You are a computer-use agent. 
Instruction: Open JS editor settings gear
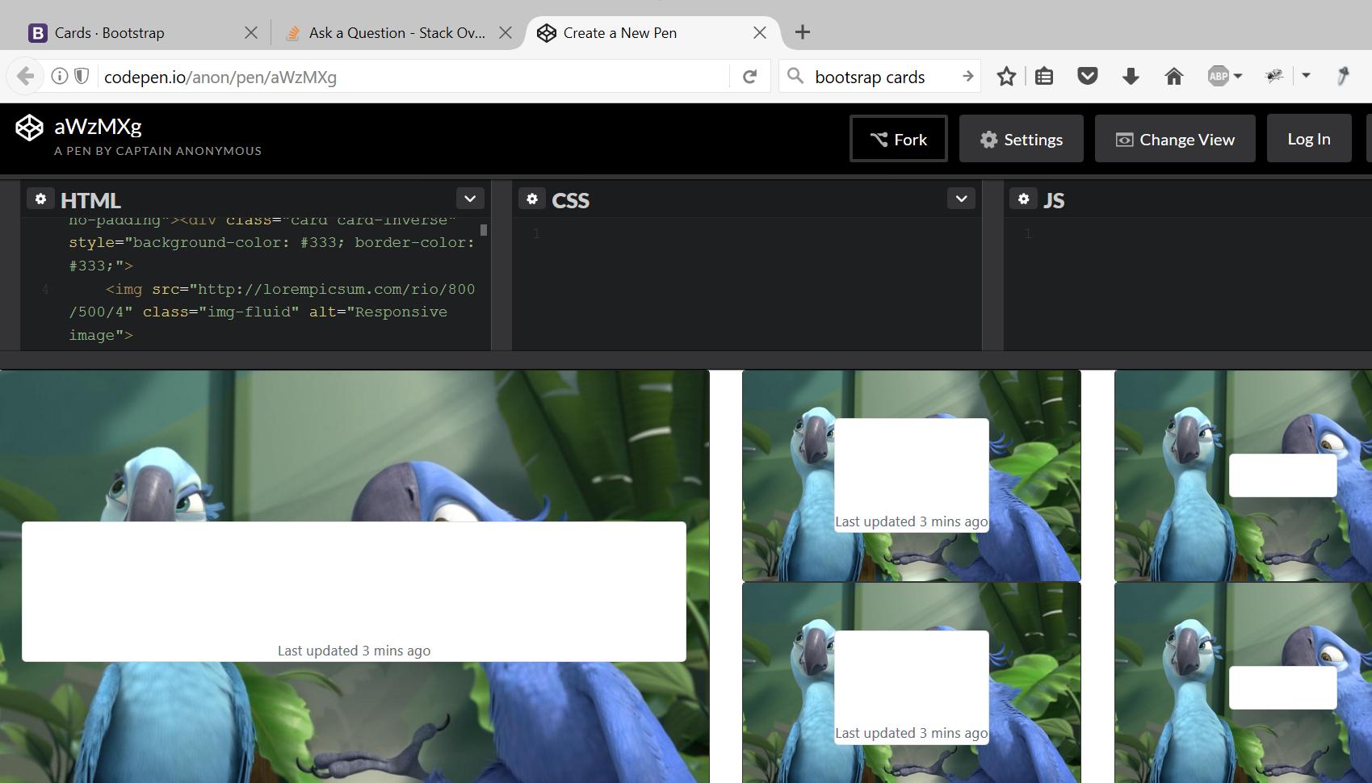1023,199
